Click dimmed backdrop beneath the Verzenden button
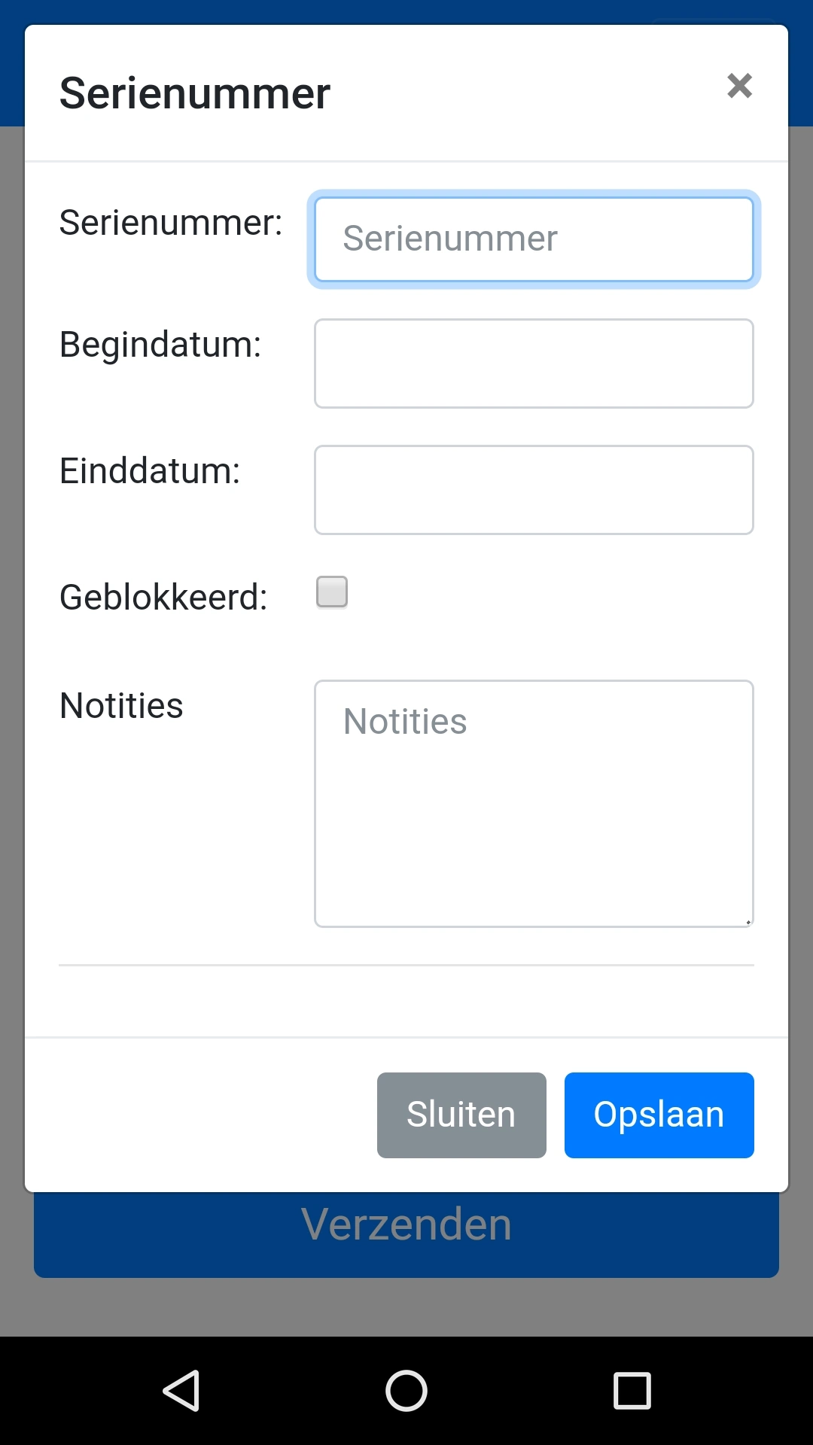The image size is (813, 1445). coord(406,1308)
